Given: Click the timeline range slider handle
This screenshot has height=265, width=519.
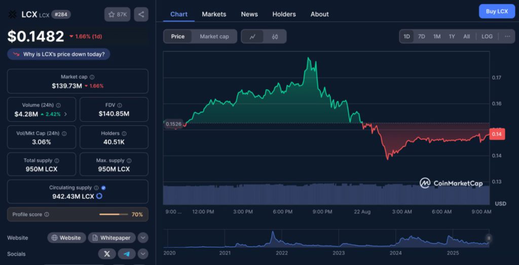Looking at the screenshot, I should [489, 238].
